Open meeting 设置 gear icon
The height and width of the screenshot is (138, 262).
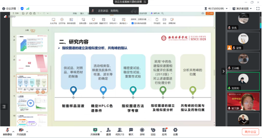coord(175,131)
